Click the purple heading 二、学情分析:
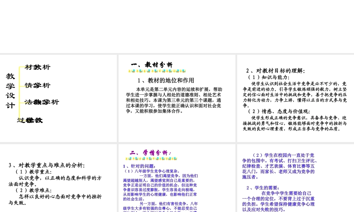The height and width of the screenshot is (212, 354). pos(150,153)
